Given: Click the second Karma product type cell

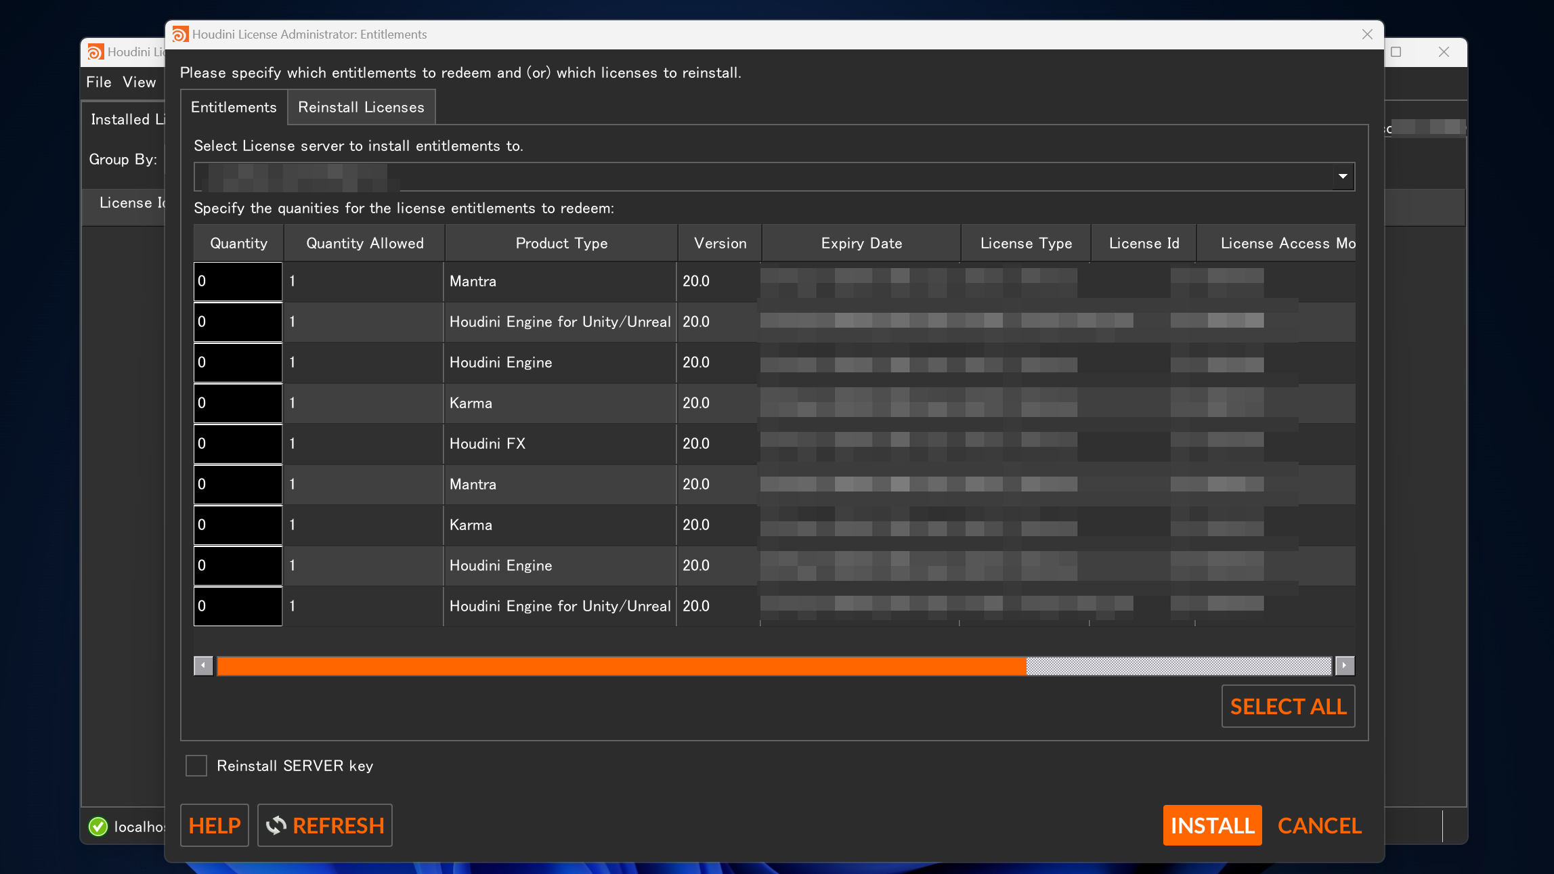Looking at the screenshot, I should point(560,525).
